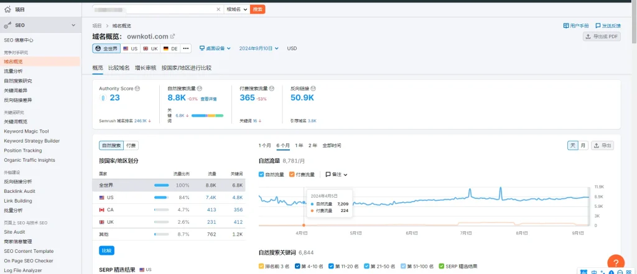The image size is (637, 274).
Task: Toggle 第 4-10 名 checkbox
Action: click(297, 267)
